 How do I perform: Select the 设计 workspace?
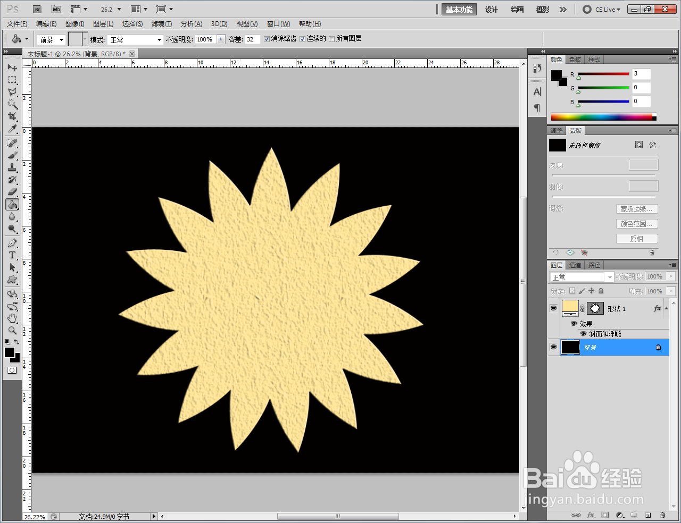point(492,10)
